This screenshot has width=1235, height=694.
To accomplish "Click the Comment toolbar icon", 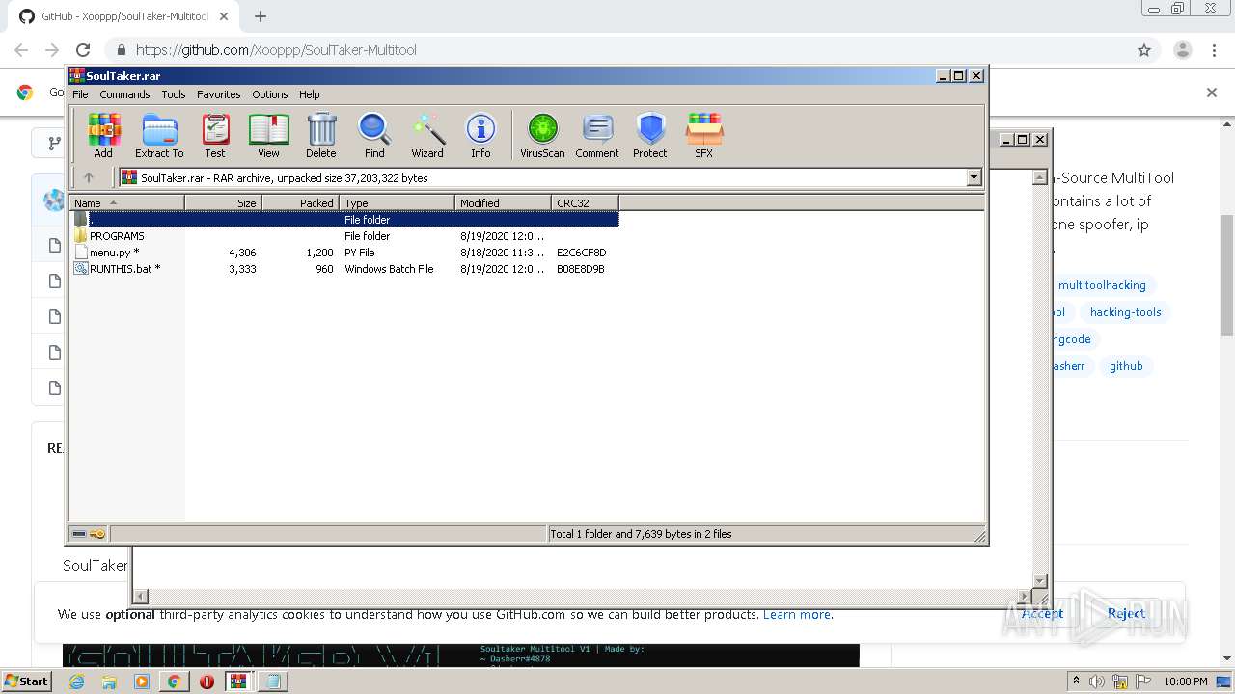I will coord(597,135).
